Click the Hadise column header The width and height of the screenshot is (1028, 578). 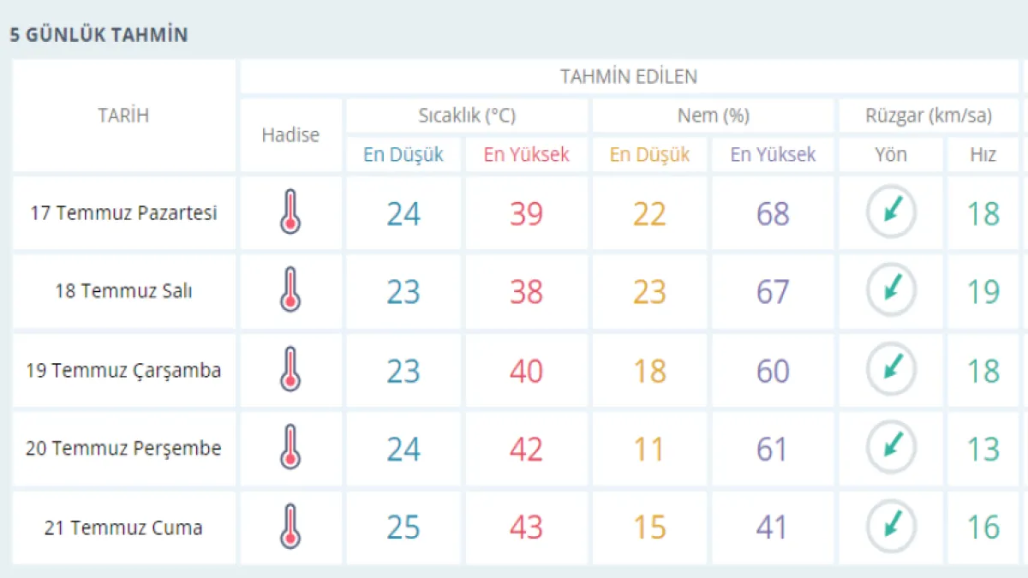point(290,134)
